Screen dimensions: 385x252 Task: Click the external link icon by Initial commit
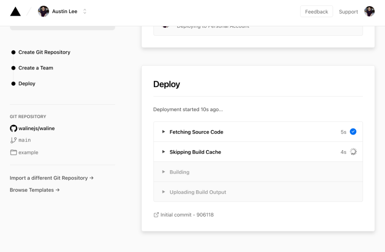[x=156, y=215]
